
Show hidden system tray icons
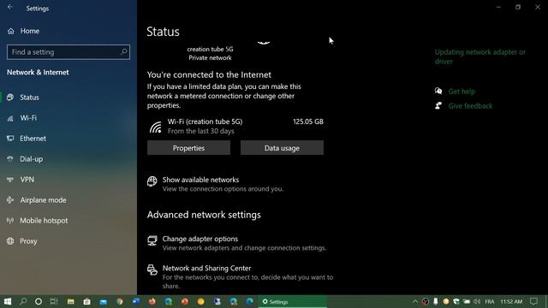[414, 301]
